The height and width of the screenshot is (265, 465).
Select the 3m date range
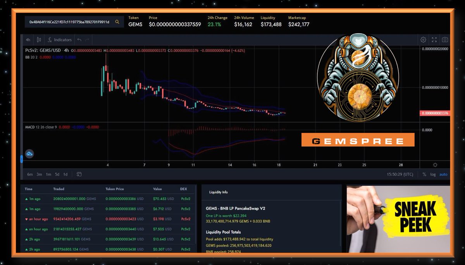click(x=39, y=174)
